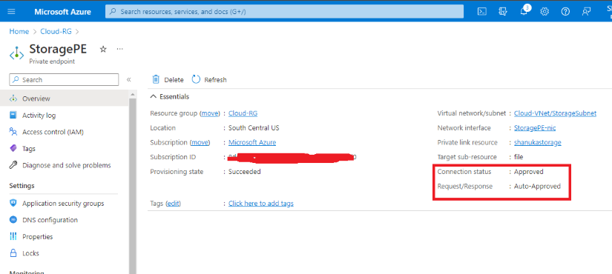Open the Overview menu item
The height and width of the screenshot is (274, 612).
point(64,98)
